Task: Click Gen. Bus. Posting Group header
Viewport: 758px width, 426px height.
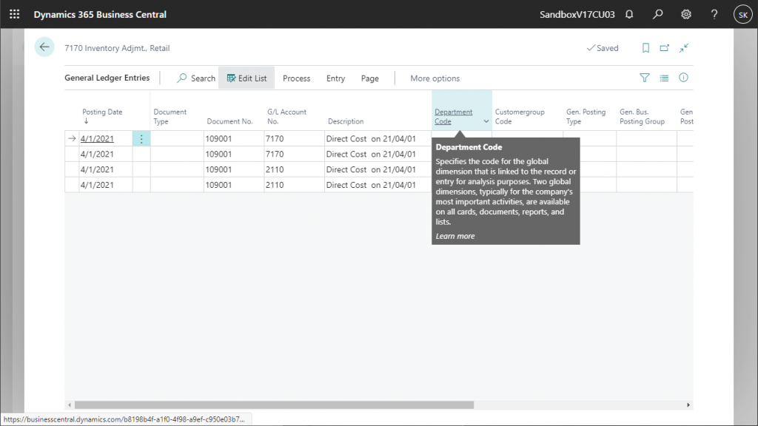Action: (642, 116)
